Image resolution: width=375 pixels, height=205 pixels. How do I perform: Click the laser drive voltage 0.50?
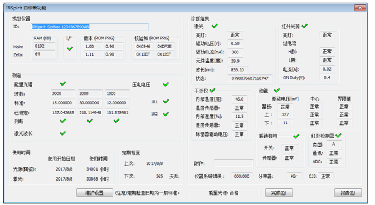click(x=235, y=43)
